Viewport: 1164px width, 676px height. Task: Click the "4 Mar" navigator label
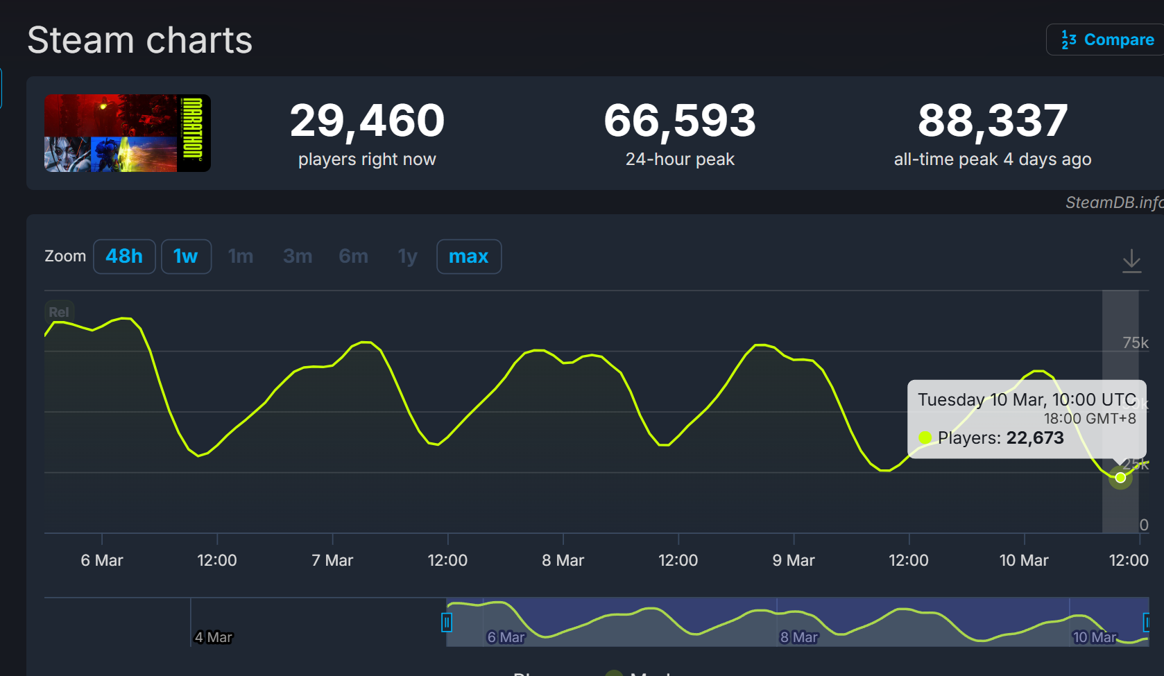coord(214,637)
